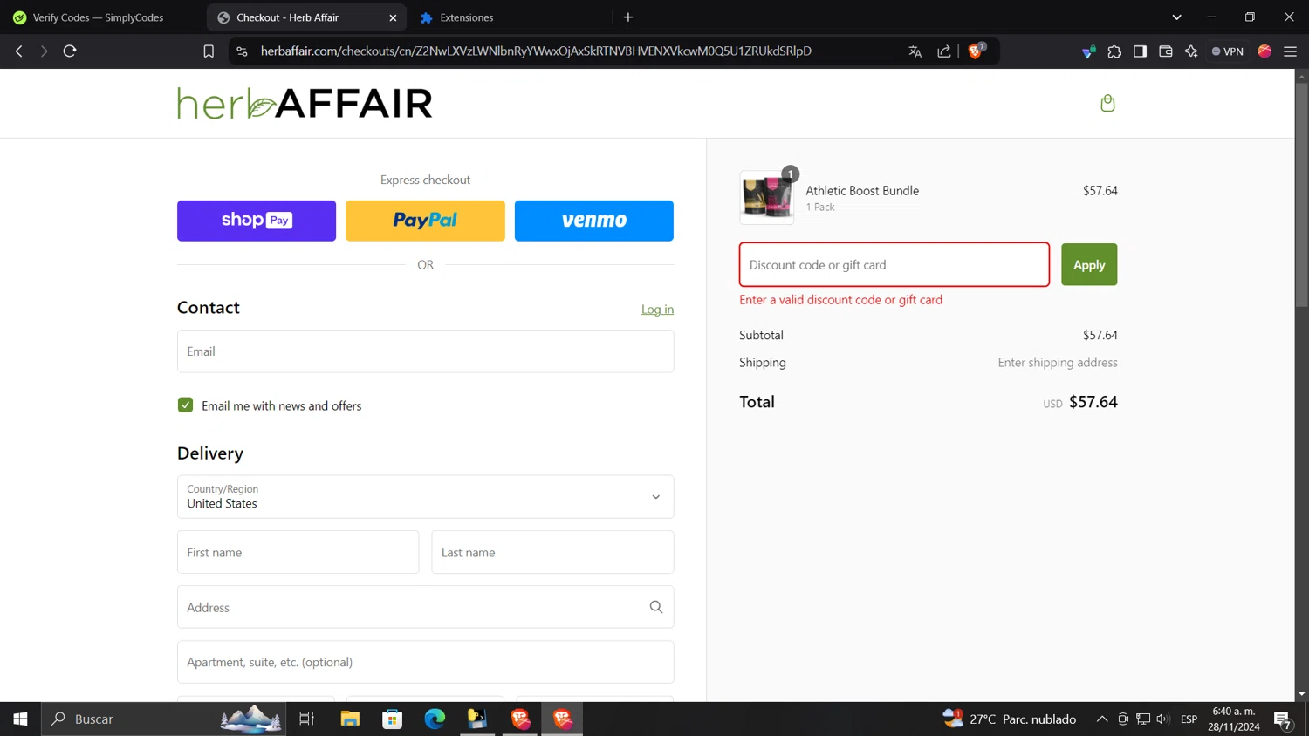Open the browser hamburger menu
This screenshot has height=736, width=1309.
pos(1290,51)
